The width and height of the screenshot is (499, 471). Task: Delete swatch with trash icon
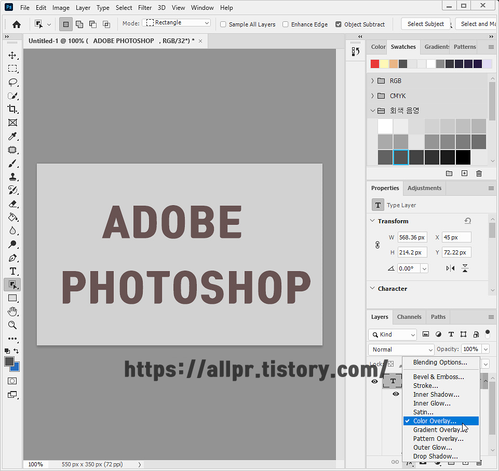click(479, 173)
